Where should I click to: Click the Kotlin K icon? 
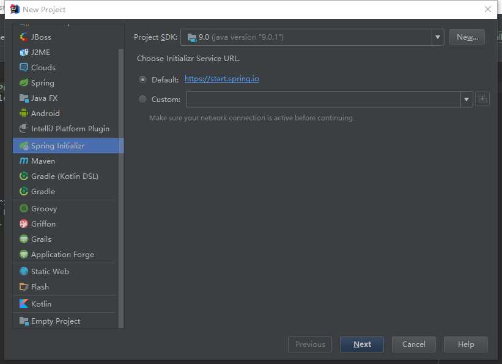point(24,304)
